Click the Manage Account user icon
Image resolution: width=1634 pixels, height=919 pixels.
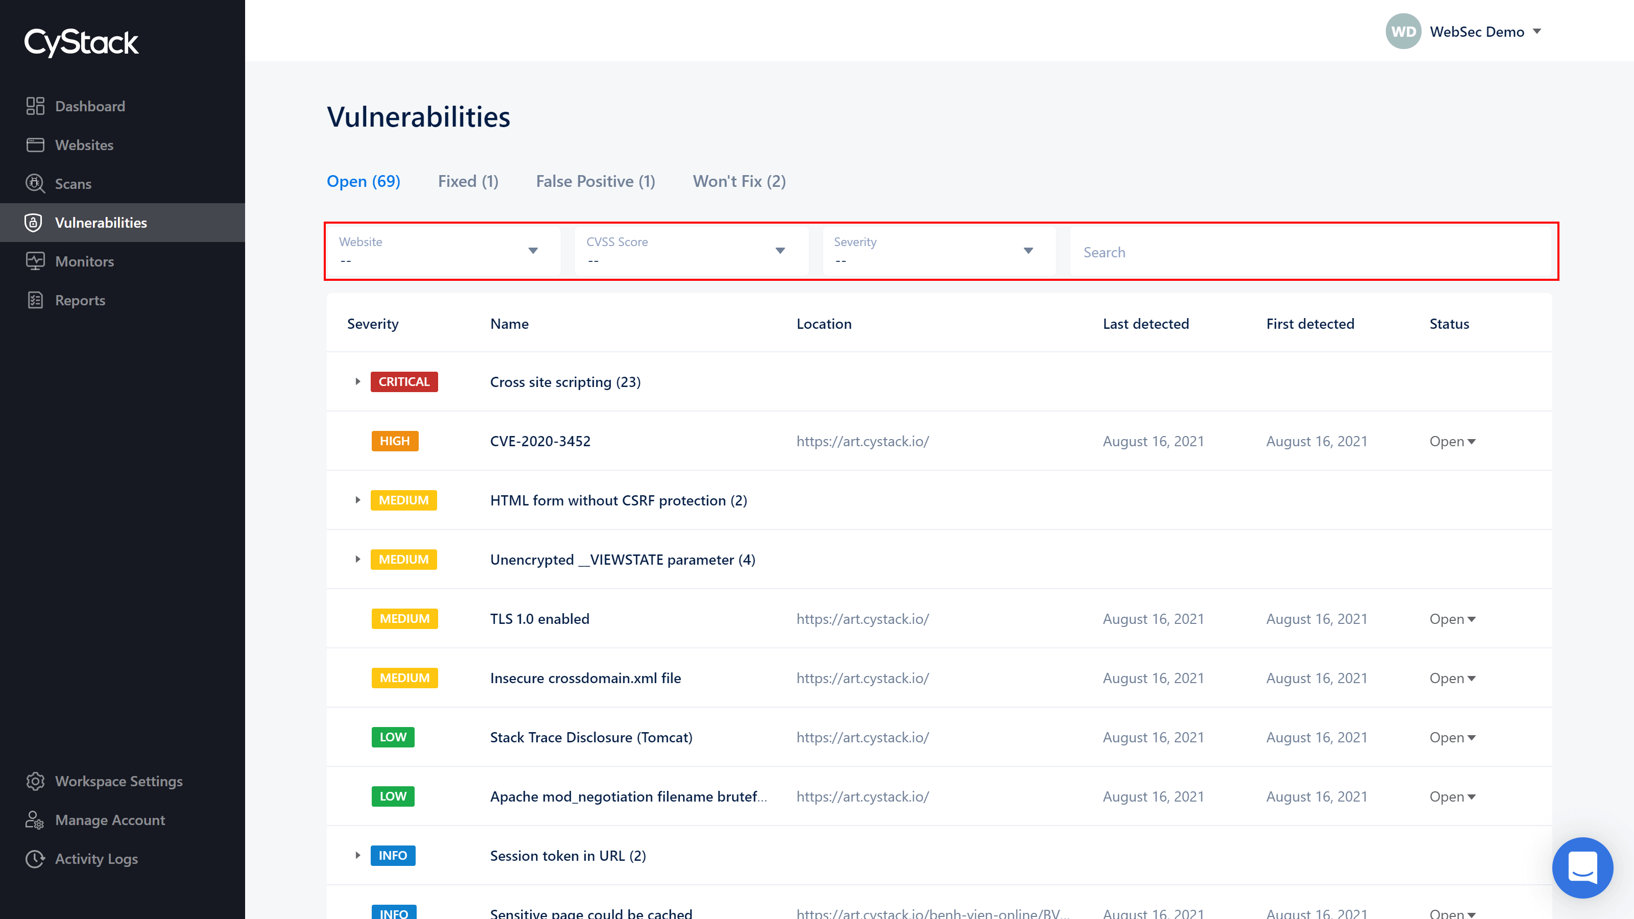tap(34, 820)
